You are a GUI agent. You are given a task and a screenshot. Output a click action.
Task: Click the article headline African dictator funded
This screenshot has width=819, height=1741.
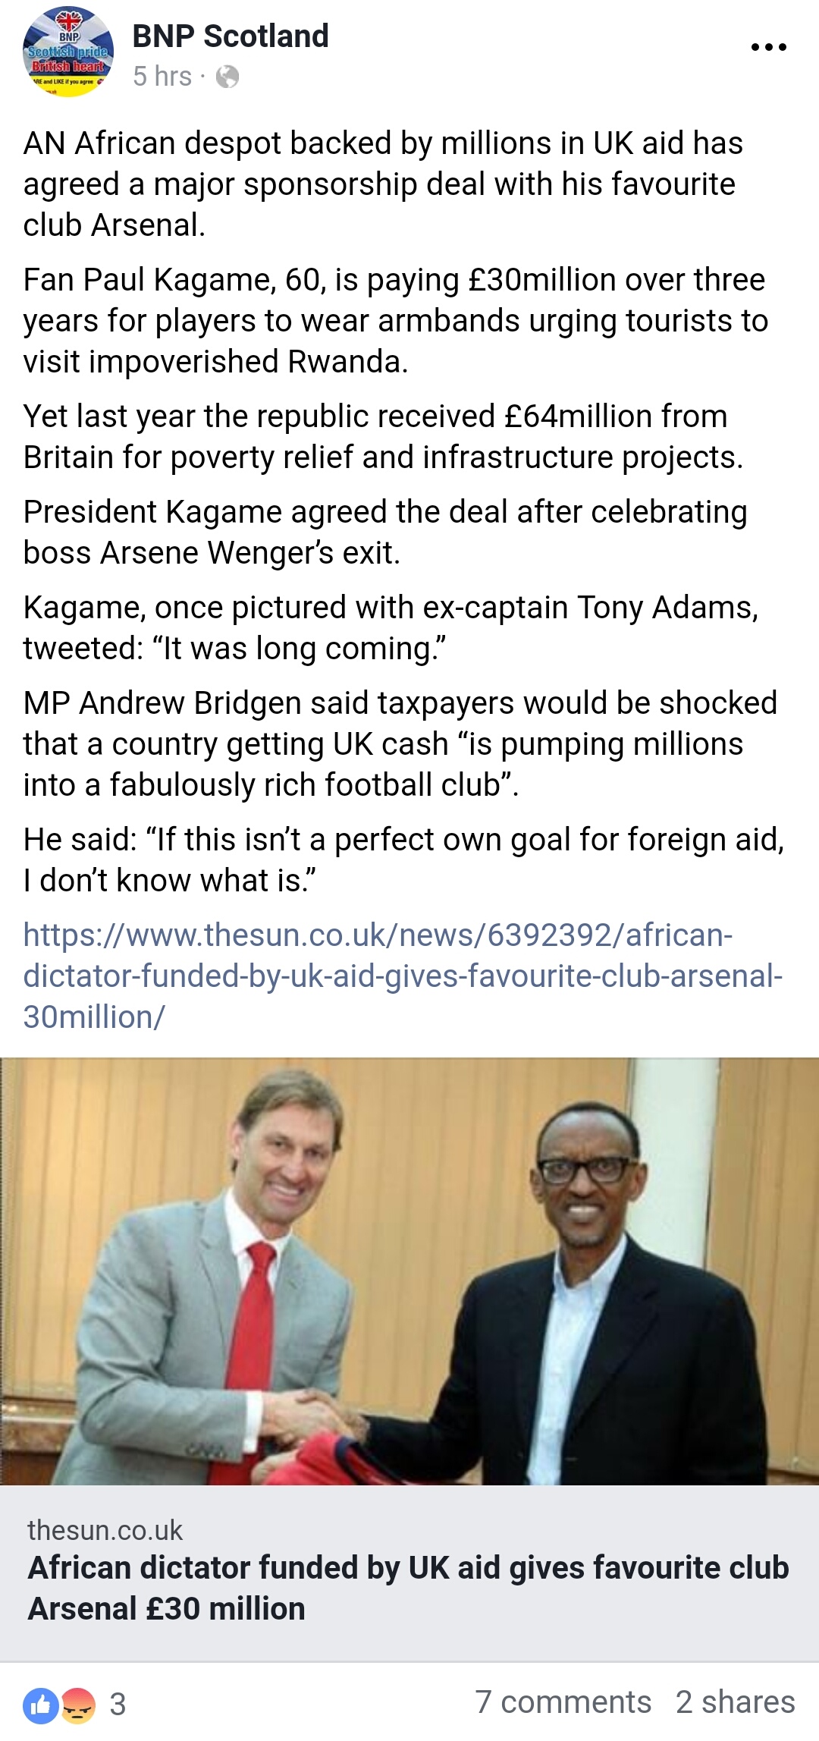point(408,1588)
